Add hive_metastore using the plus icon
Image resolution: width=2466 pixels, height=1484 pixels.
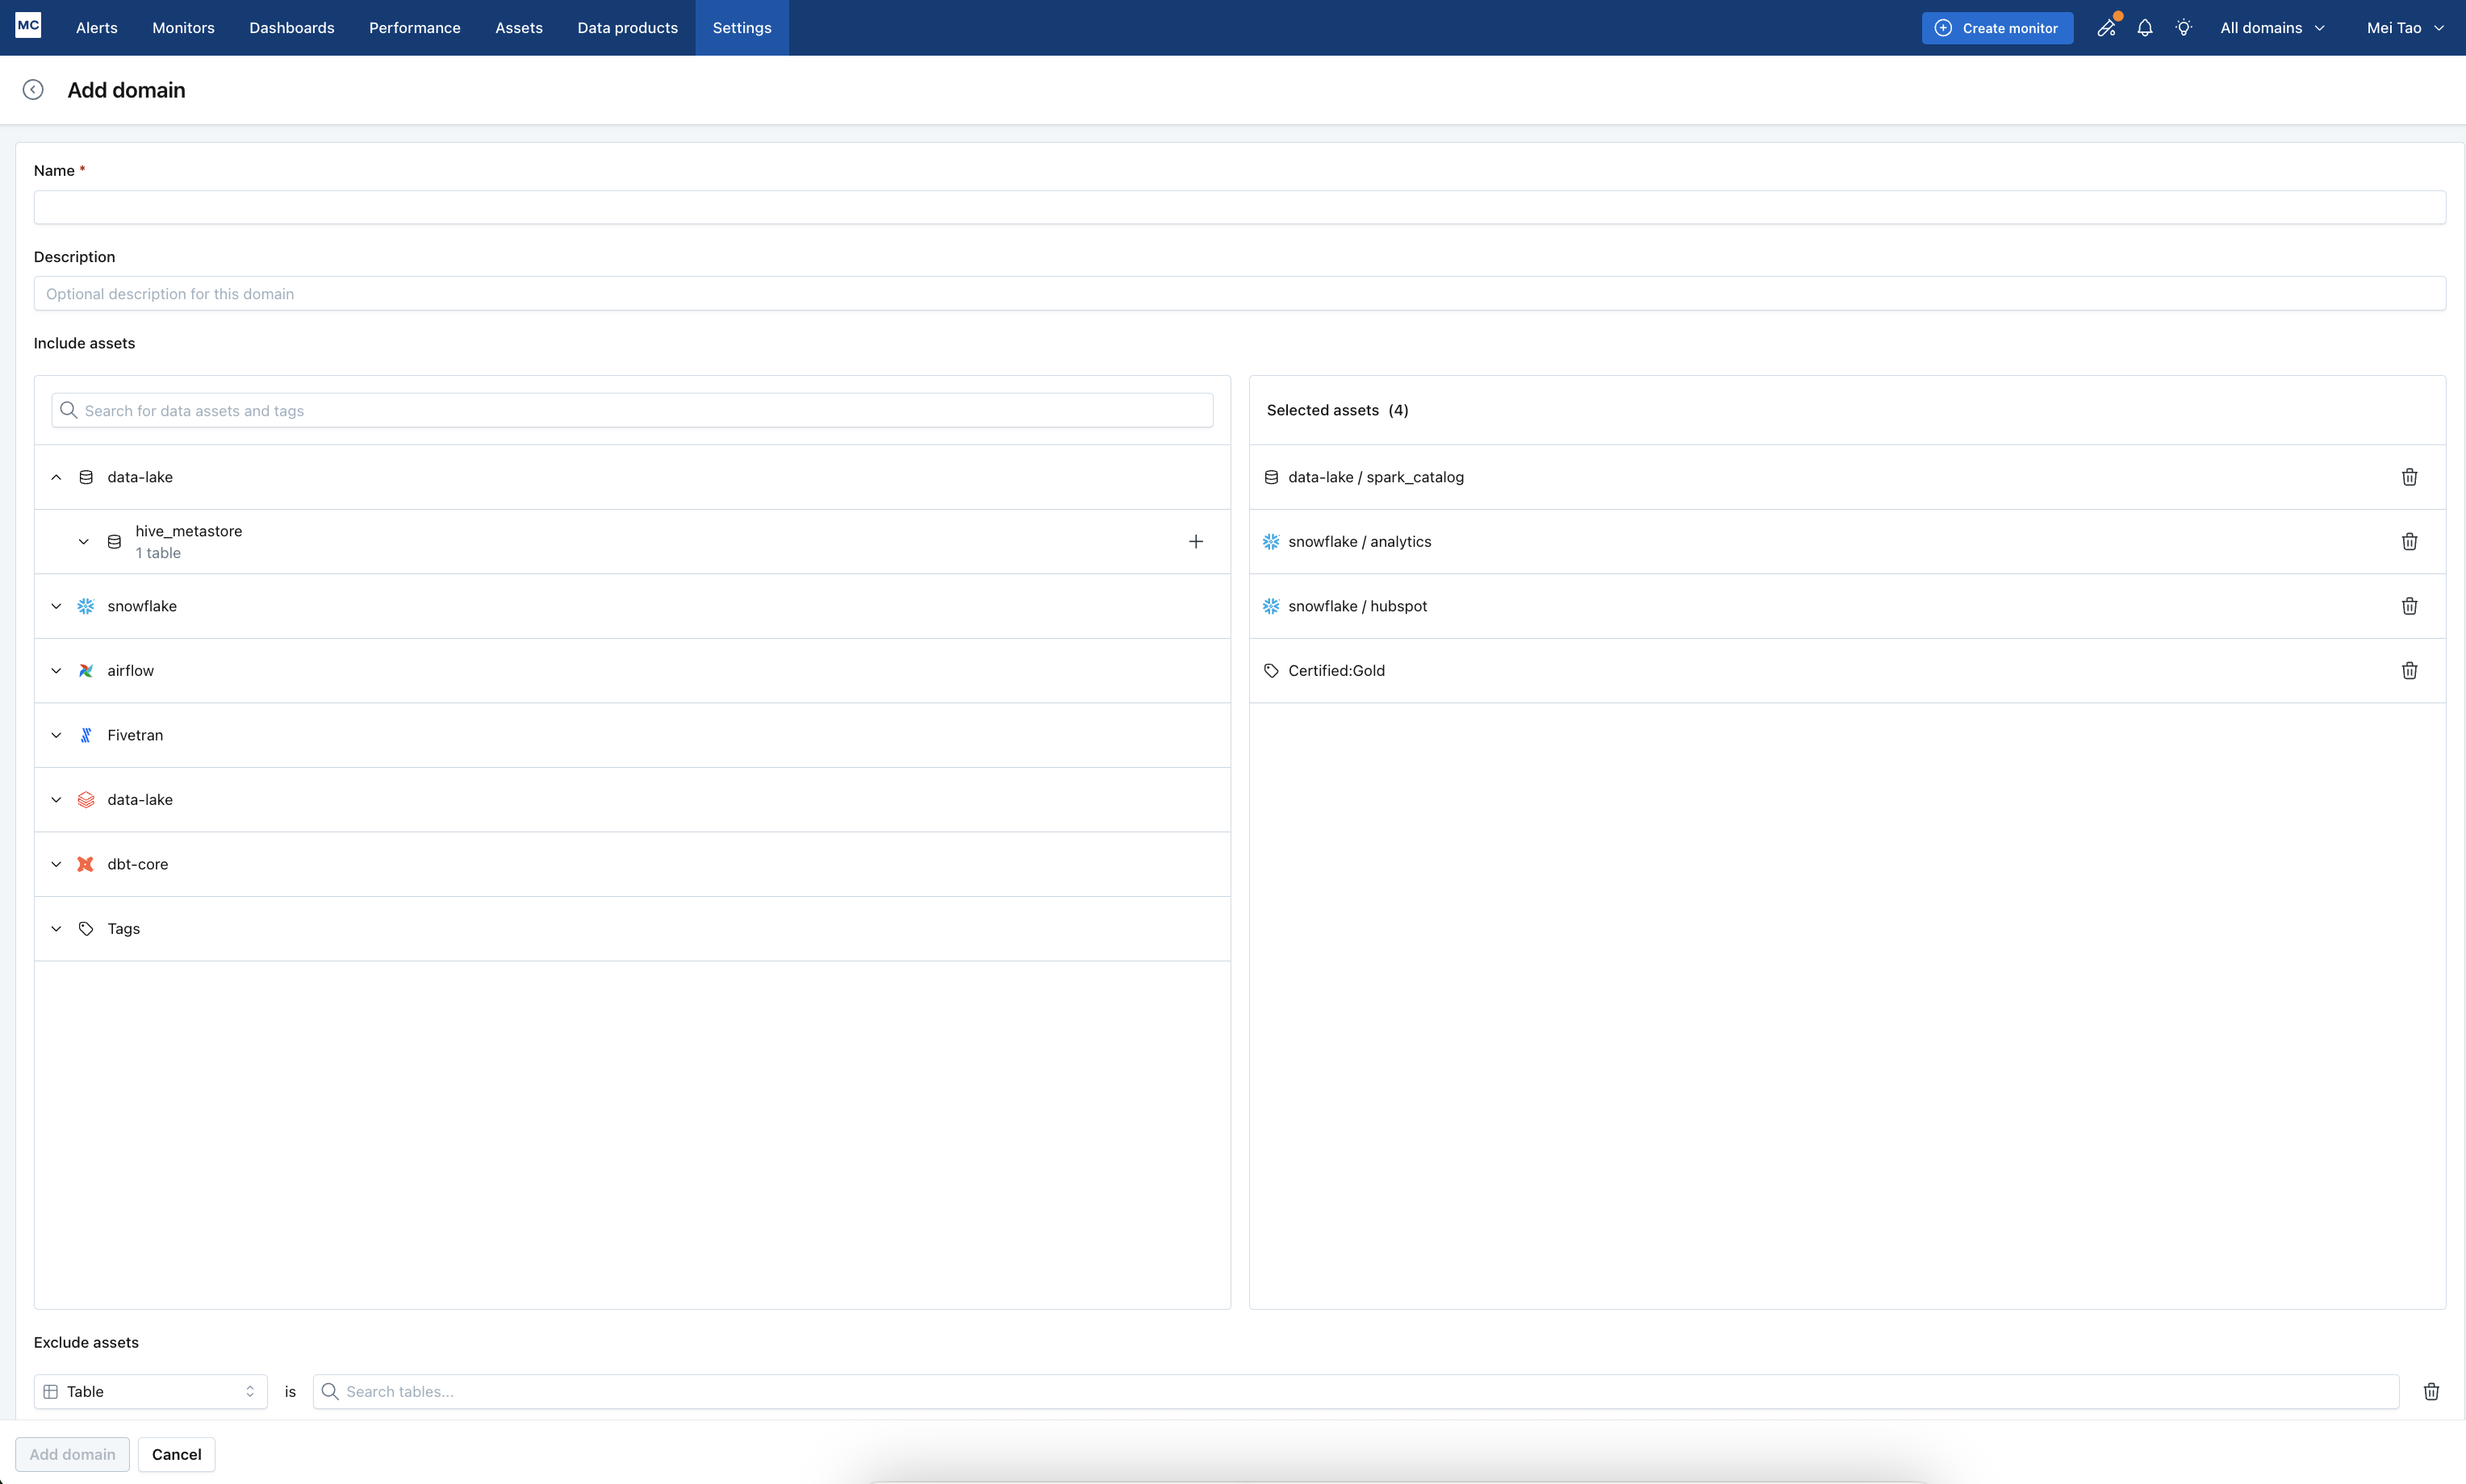click(x=1196, y=541)
